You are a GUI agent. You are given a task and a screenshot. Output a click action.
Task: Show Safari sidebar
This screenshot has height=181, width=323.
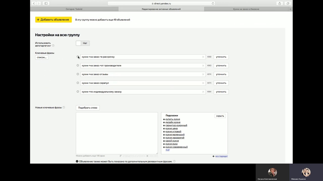click(x=46, y=4)
